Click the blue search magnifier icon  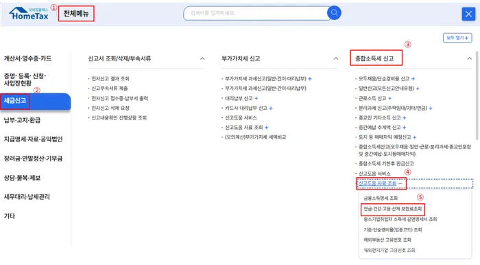click(334, 13)
